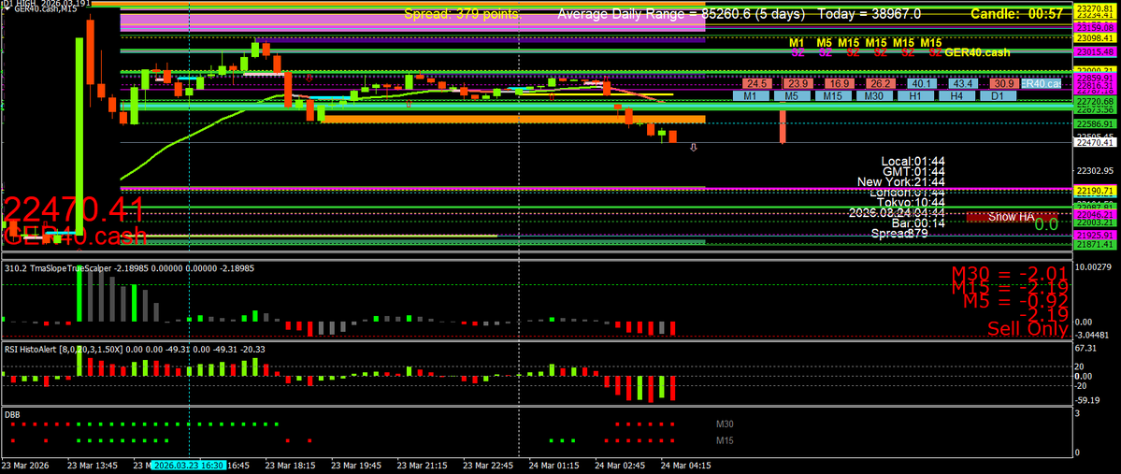Click the 24.5 value box above M1

pos(759,83)
